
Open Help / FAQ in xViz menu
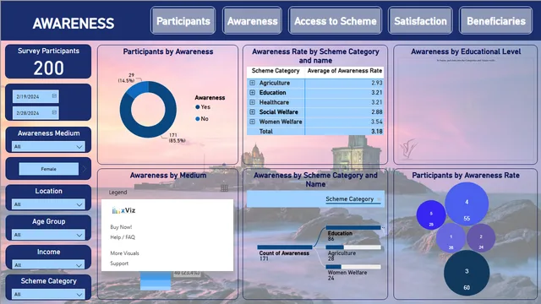(x=123, y=237)
